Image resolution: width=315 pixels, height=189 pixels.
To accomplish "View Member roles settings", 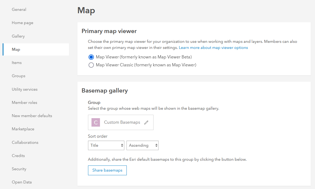I will pos(24,102).
